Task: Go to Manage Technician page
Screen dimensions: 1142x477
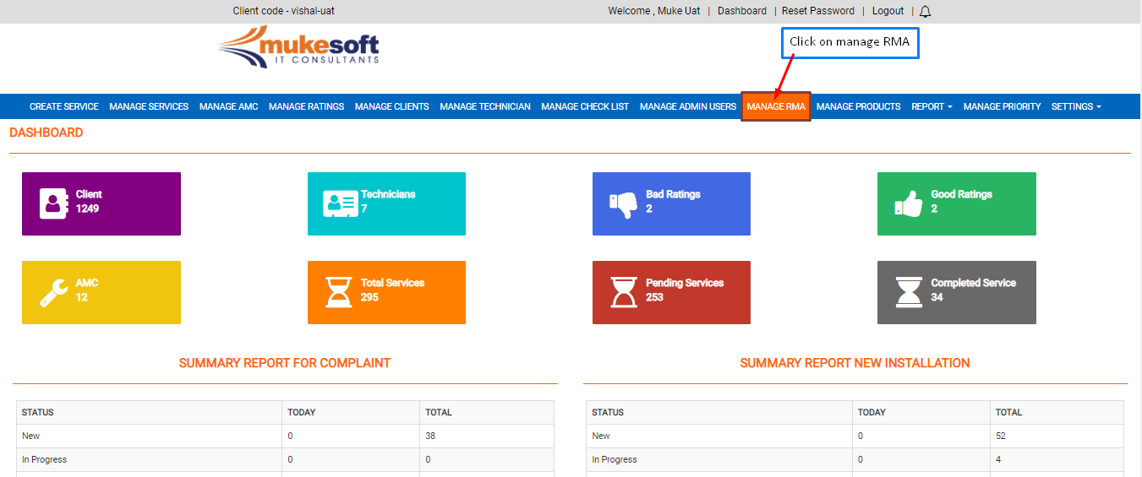Action: click(485, 106)
